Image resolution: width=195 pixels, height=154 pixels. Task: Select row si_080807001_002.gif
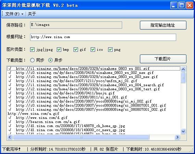point(94,109)
